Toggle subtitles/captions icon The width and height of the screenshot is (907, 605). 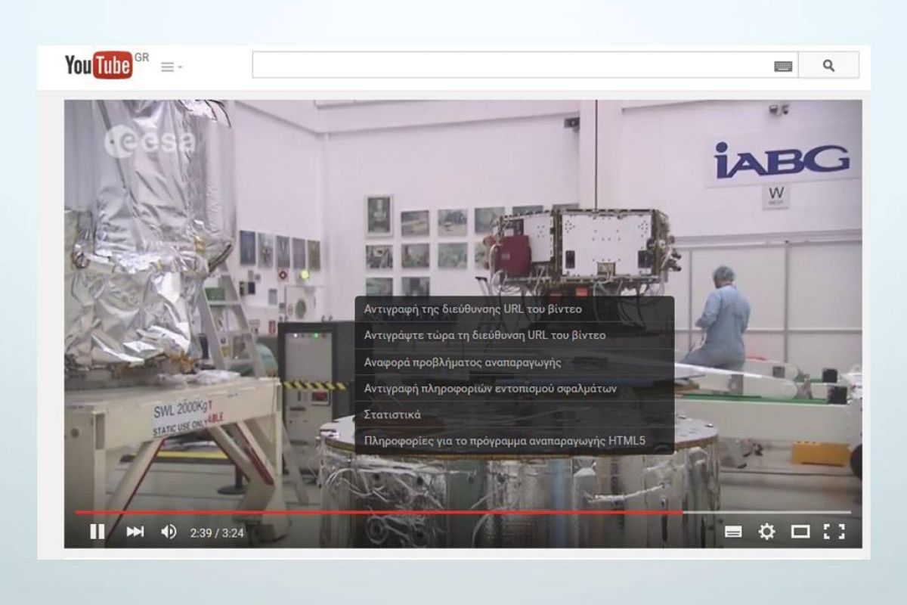point(732,532)
